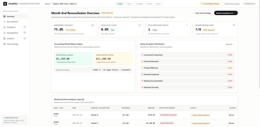Click the 75.0% Fidelity badge
This screenshot has height=127, width=260.
click(x=71, y=30)
